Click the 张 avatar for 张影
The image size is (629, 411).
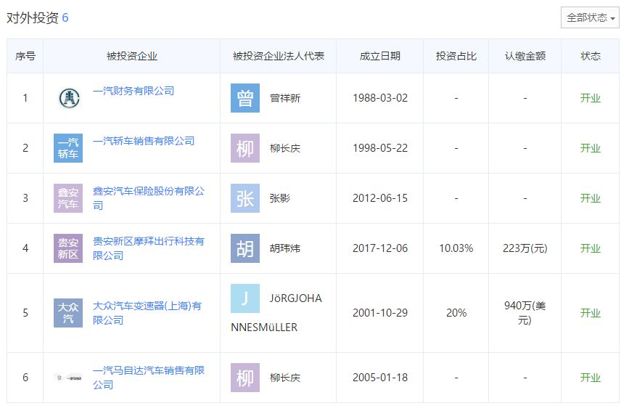(x=245, y=198)
